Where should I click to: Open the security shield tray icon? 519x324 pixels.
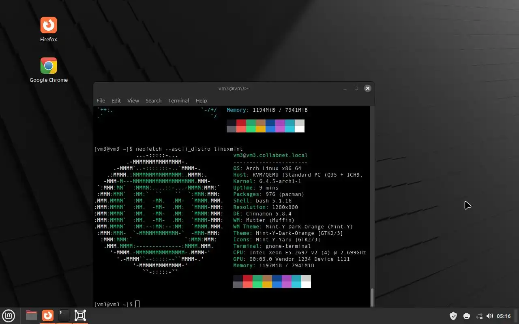coord(453,316)
